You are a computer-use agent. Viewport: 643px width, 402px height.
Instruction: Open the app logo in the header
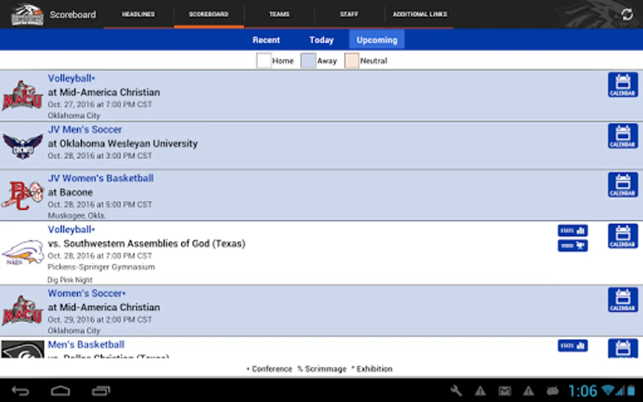tap(27, 14)
